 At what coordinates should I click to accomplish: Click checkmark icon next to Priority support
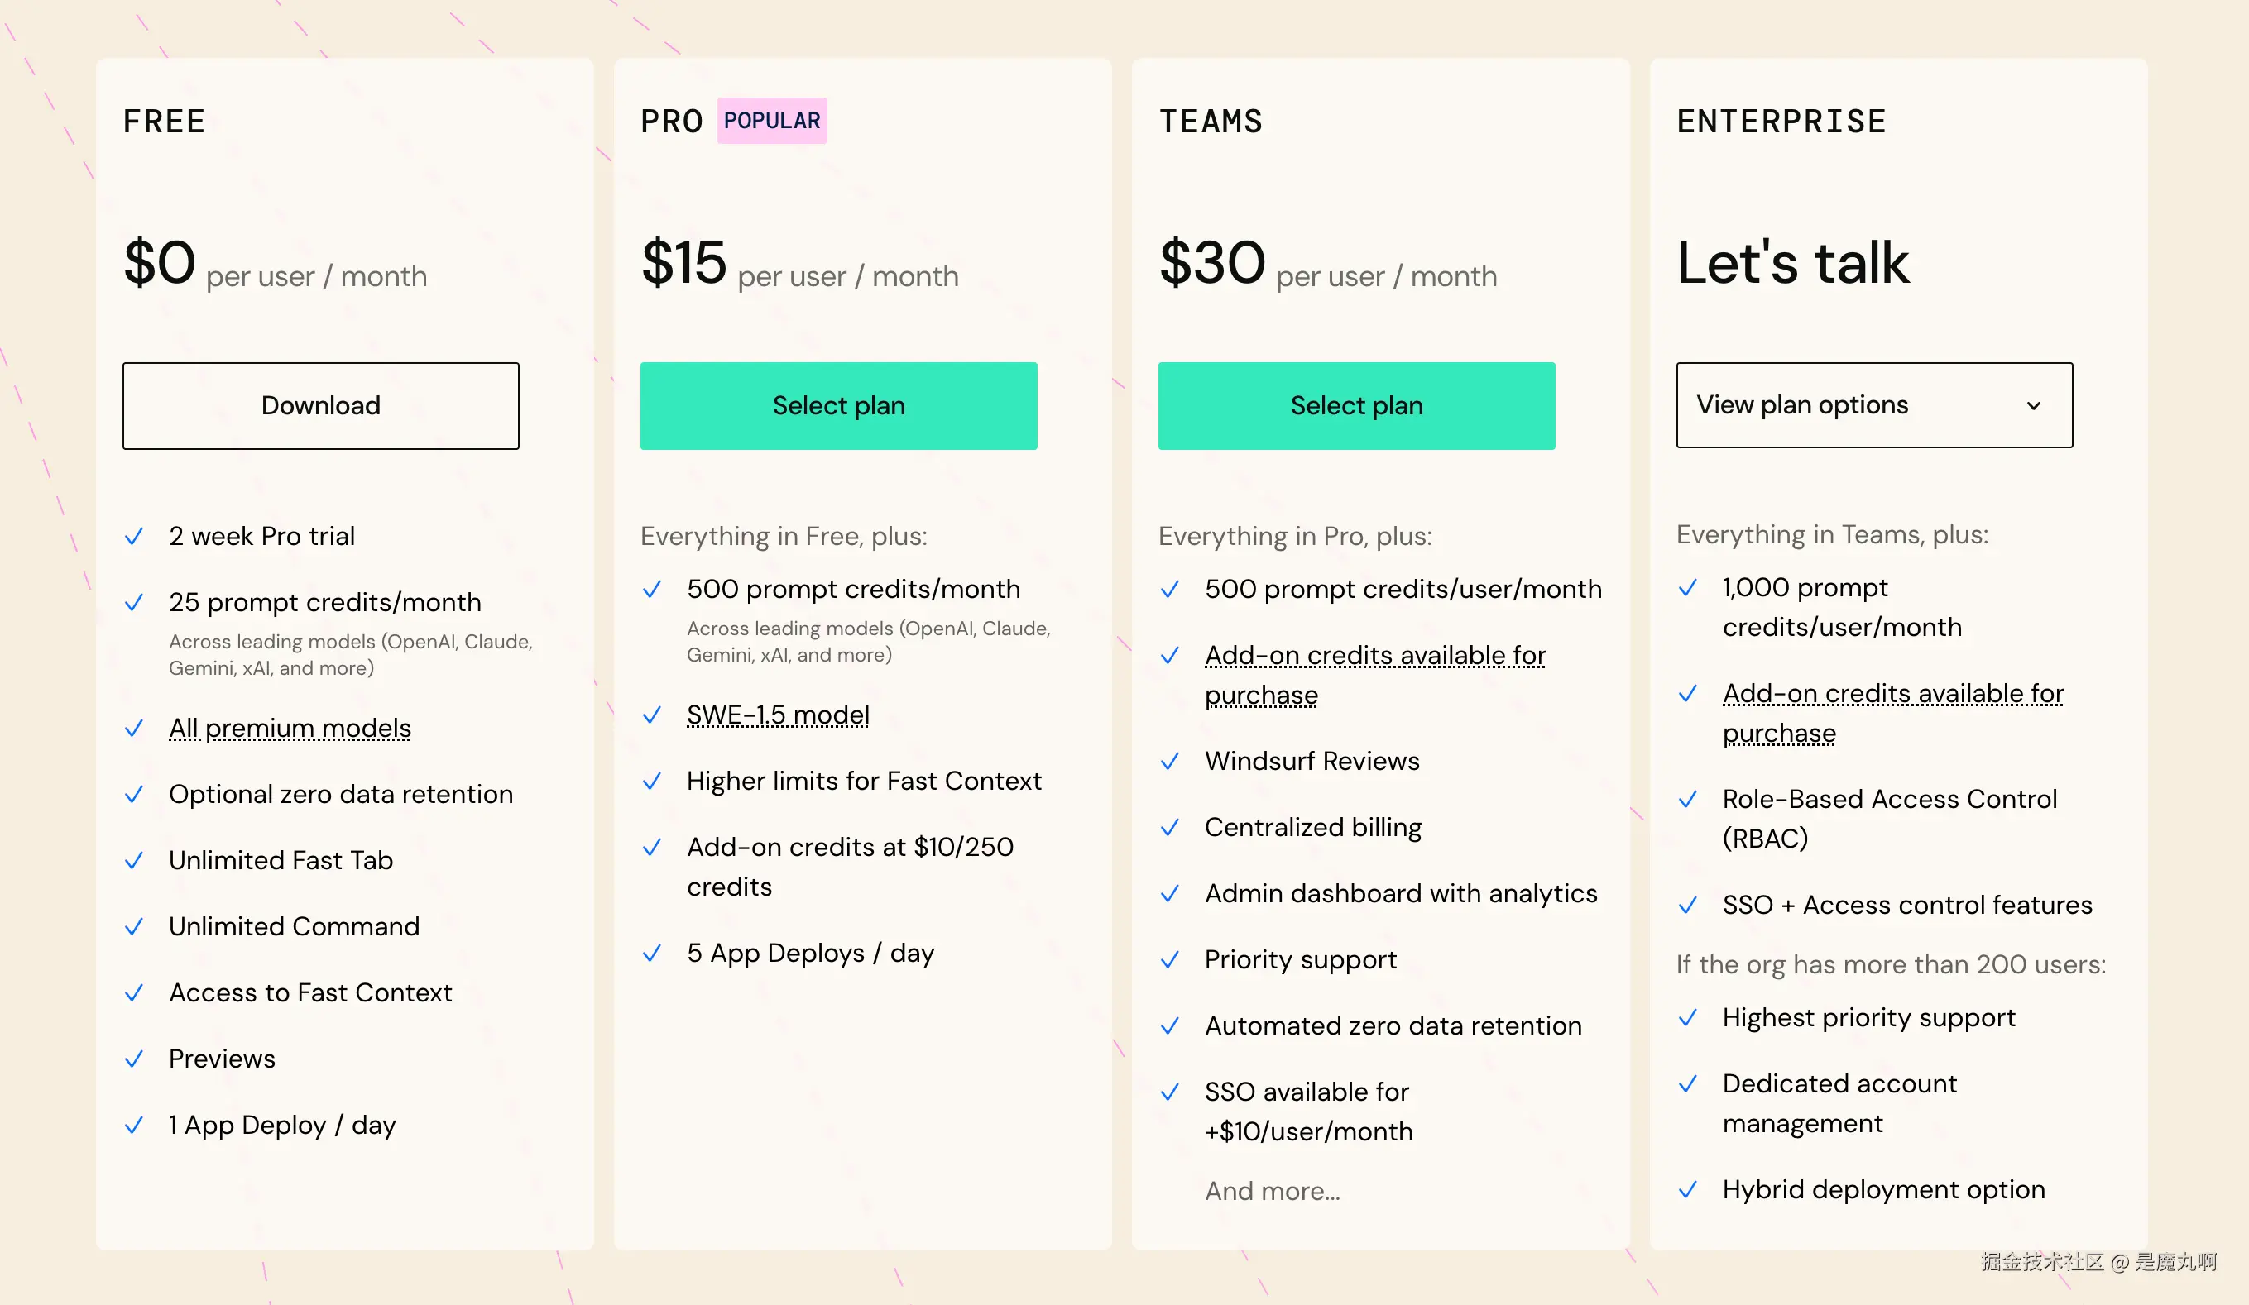point(1169,959)
